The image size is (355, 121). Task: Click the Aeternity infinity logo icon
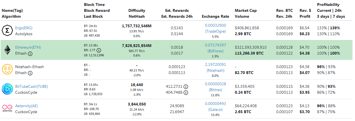click(x=7, y=108)
